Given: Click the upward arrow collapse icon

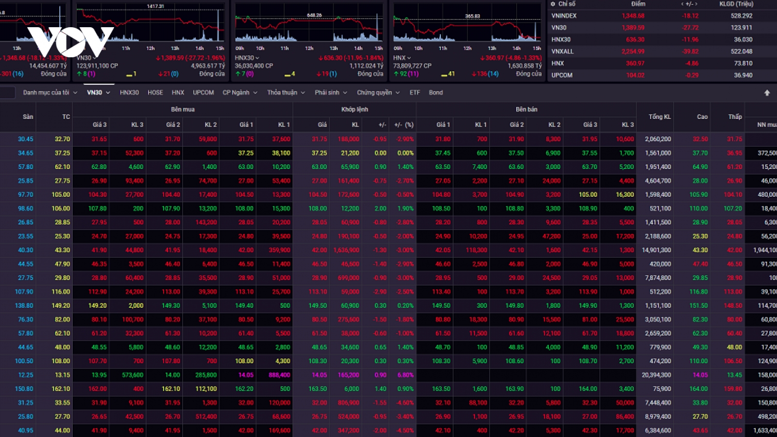Looking at the screenshot, I should (767, 93).
